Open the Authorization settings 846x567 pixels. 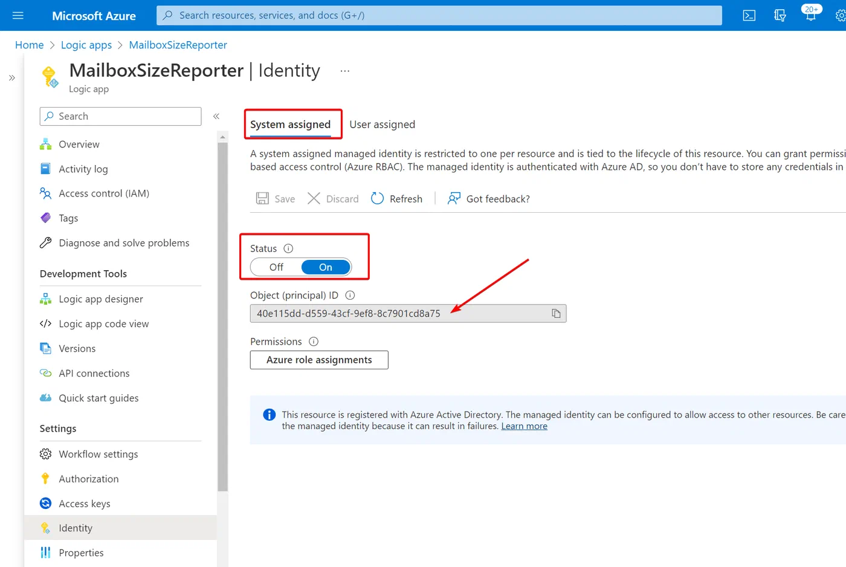120,479
